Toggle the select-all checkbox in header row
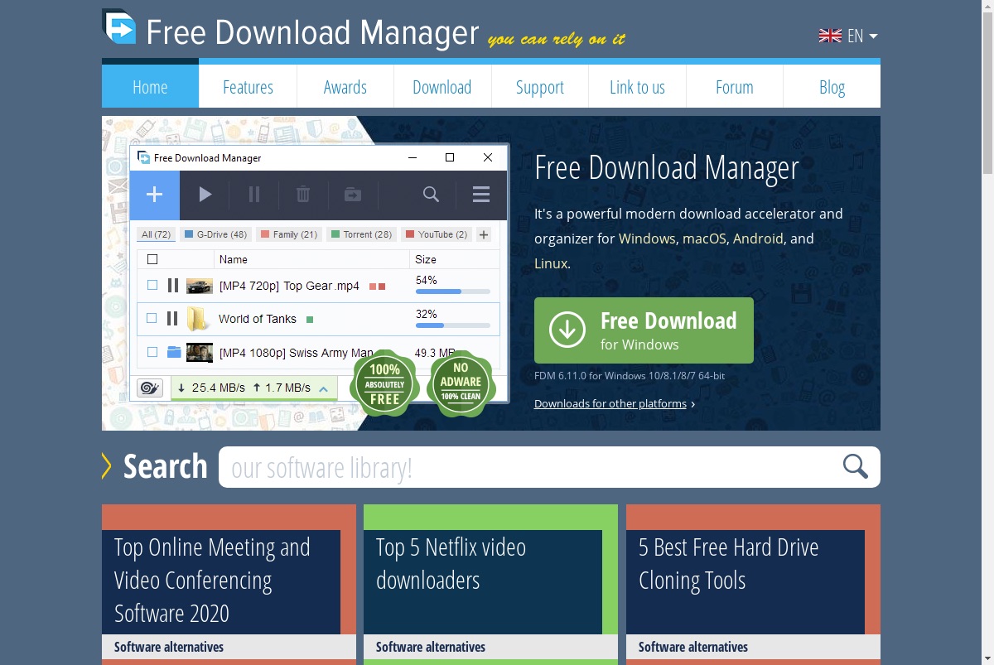Screen dimensions: 994x665 tap(152, 259)
